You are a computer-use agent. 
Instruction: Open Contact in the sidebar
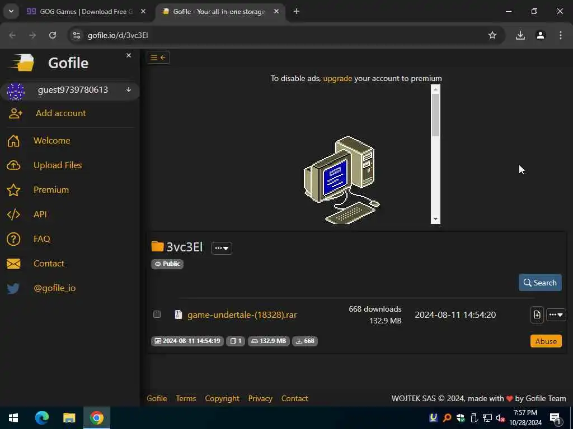coord(49,264)
